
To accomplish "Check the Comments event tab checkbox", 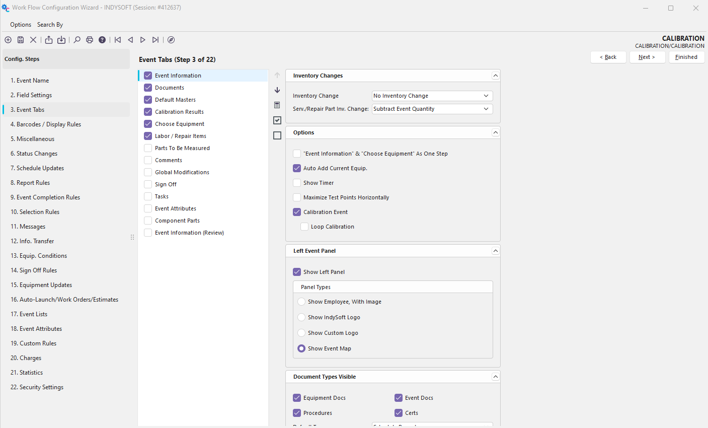I will [148, 160].
